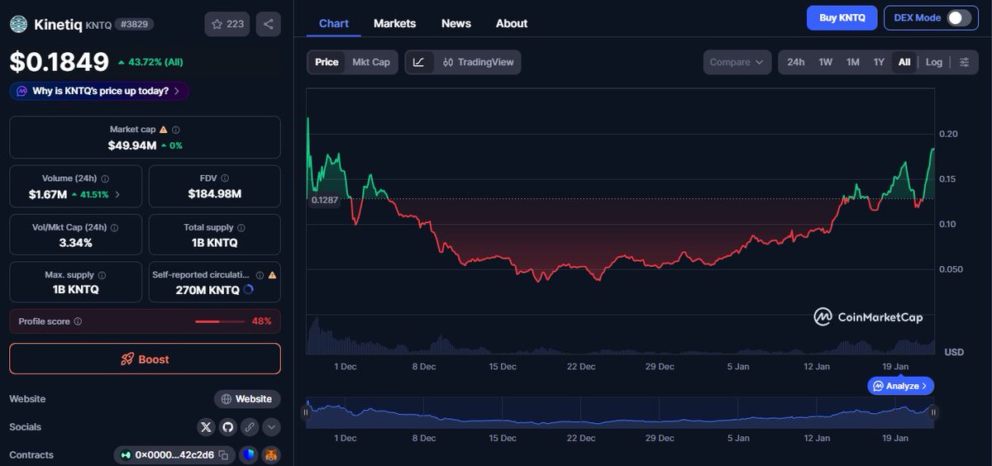
Task: Open the Self-reported circulating supply info icon
Action: [260, 275]
